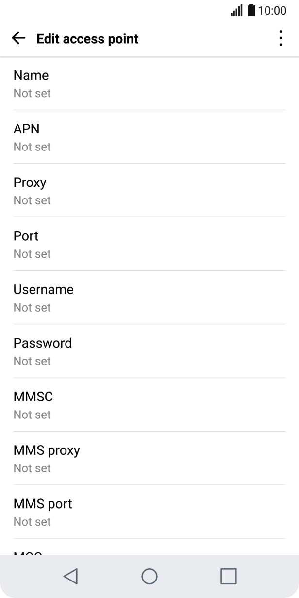This screenshot has width=299, height=598.
Task: Tap the battery status icon
Action: pyautogui.click(x=251, y=11)
